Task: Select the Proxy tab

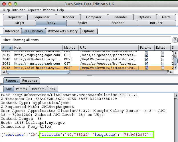Action: point(51,23)
